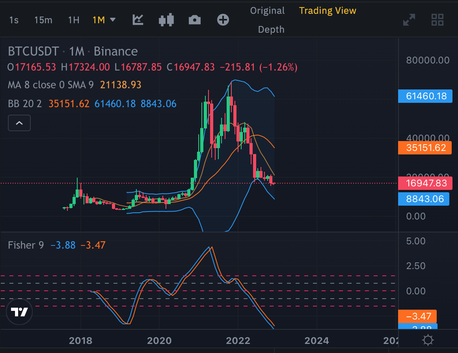Take a chart snapshot with camera icon

click(195, 20)
